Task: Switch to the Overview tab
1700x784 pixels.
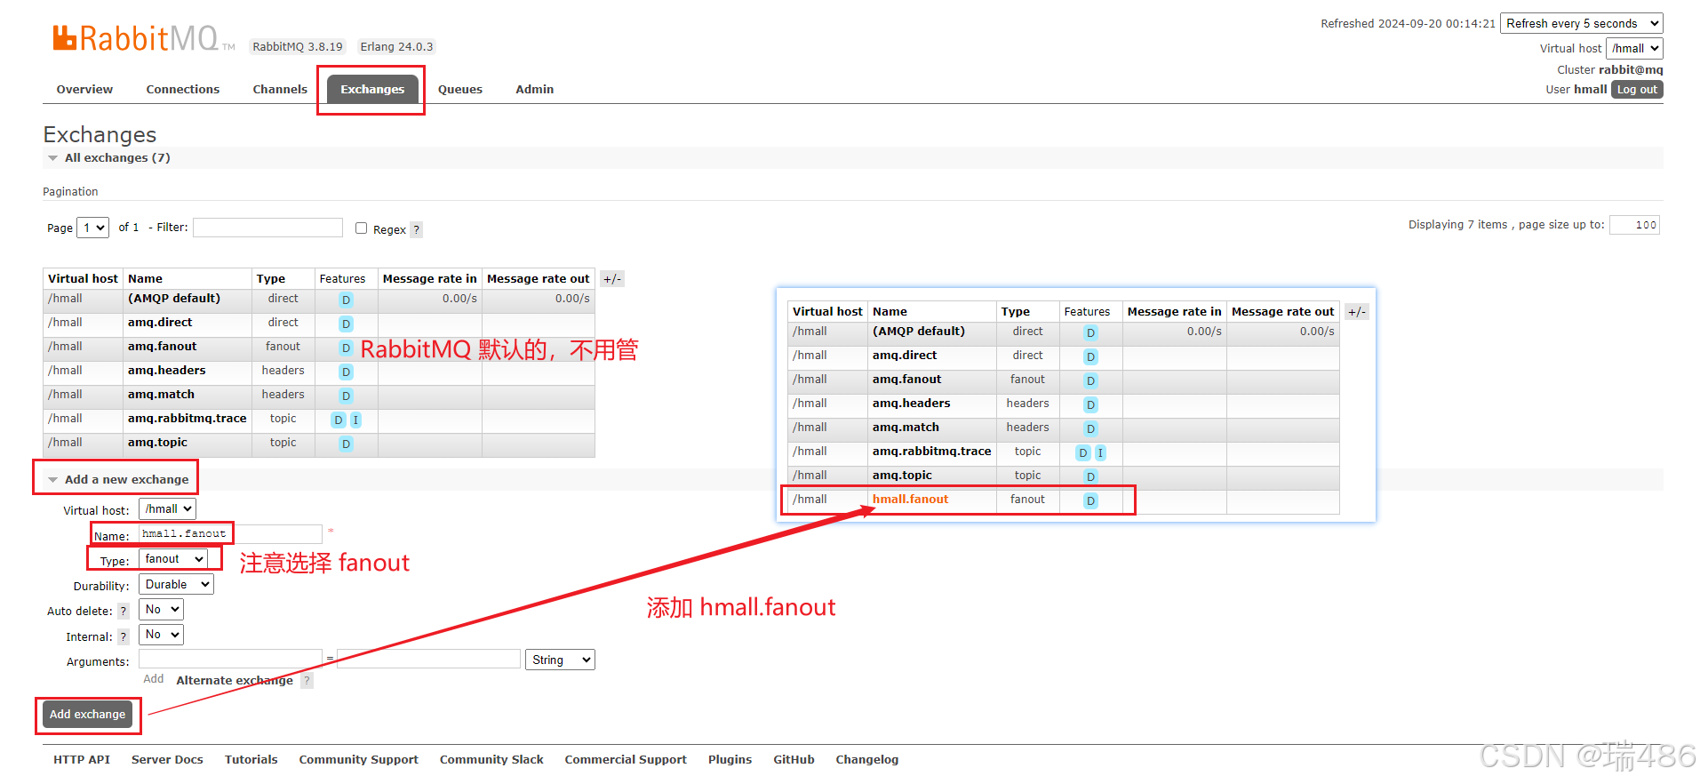Action: click(x=84, y=90)
